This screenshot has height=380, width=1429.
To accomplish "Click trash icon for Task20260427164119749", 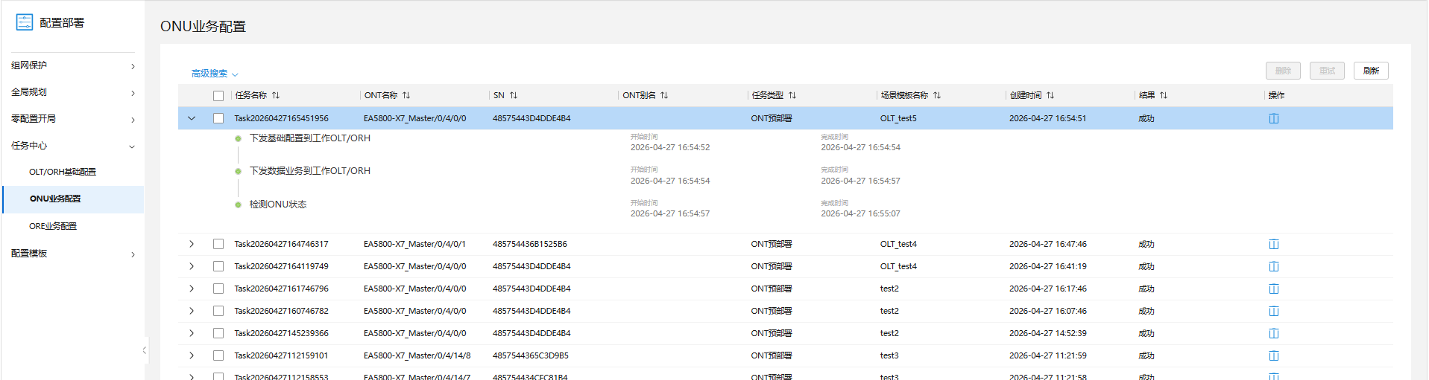I will 1274,266.
